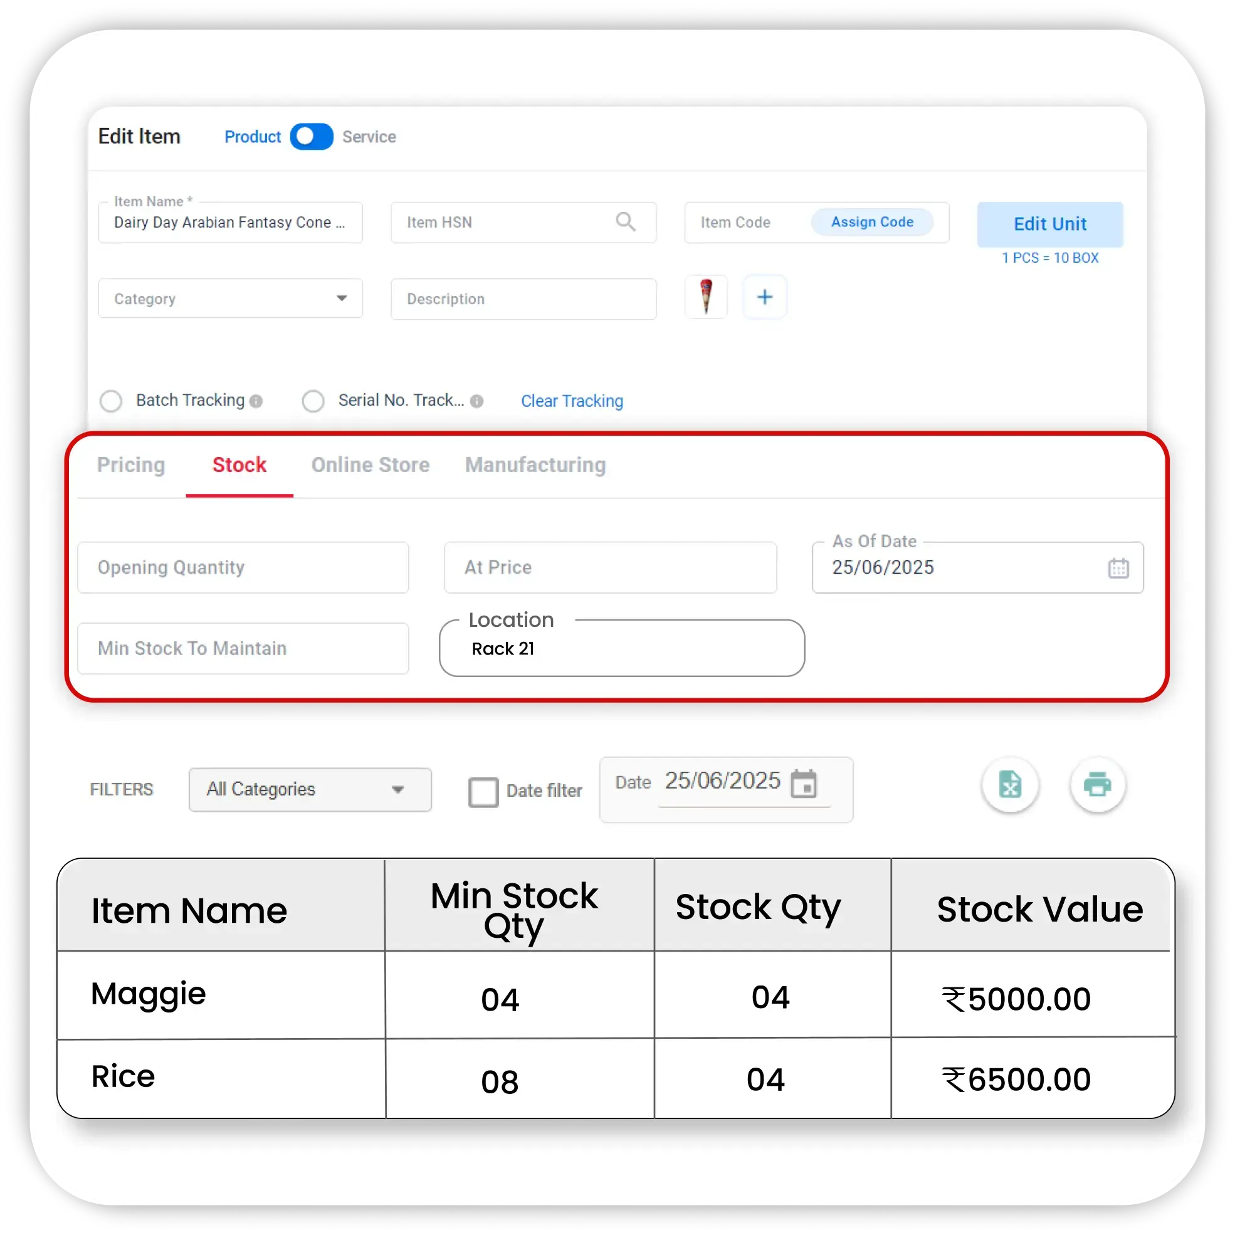Screen dimensions: 1235x1235
Task: Click the ice cream cone product thumbnail
Action: (x=705, y=297)
